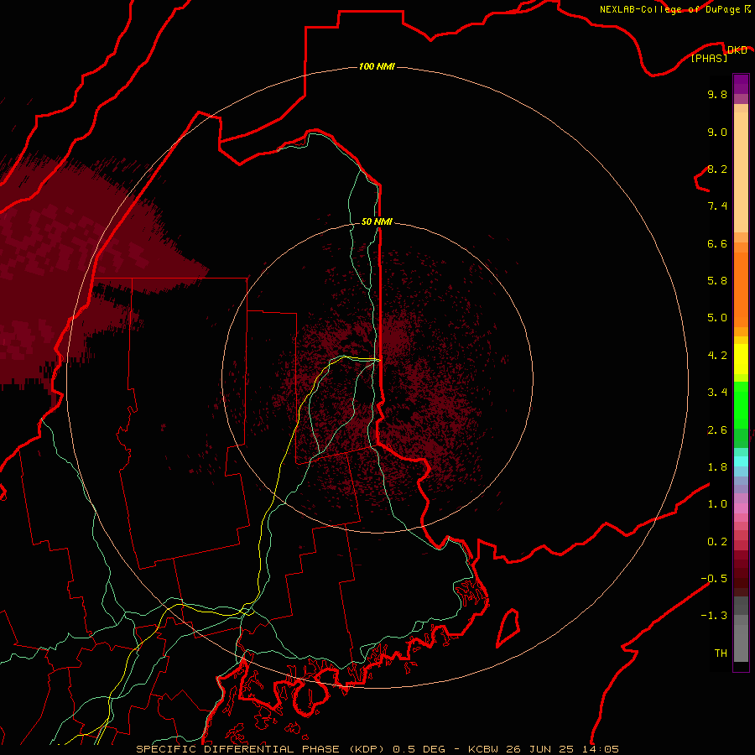755x755 pixels.
Task: Click the 5.0 value on color scale
Action: tap(717, 318)
